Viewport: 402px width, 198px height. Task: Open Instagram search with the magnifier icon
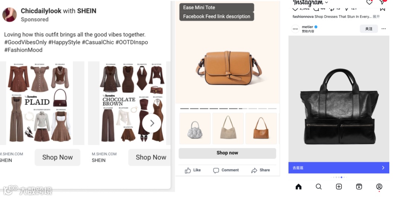click(x=319, y=186)
